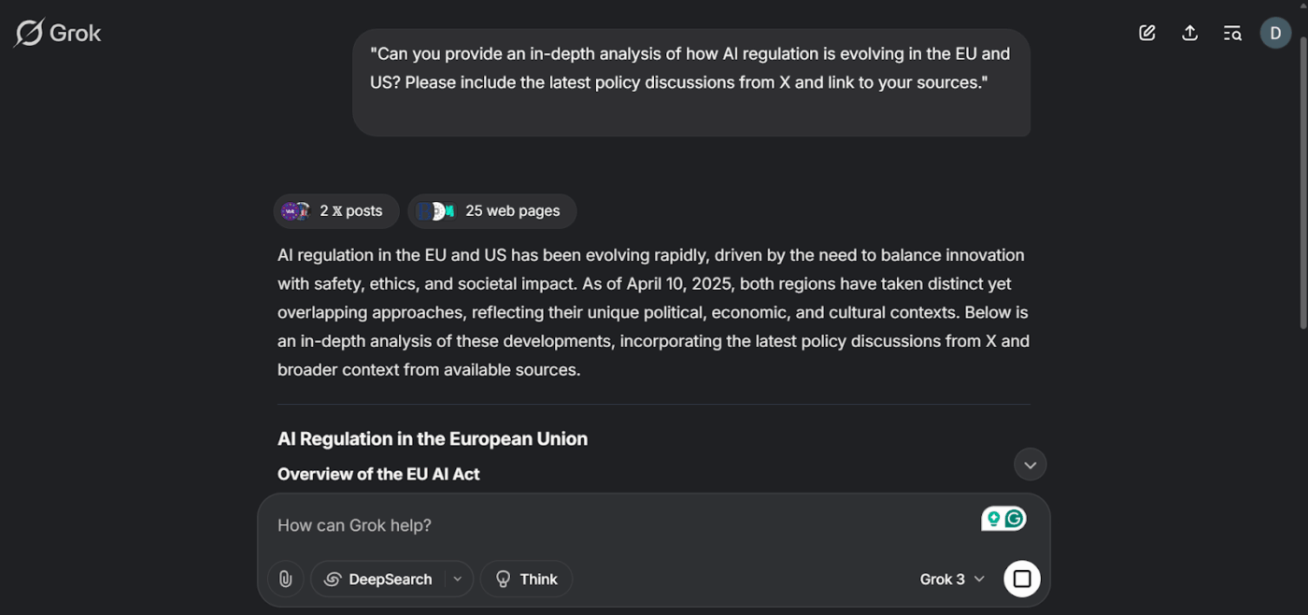The width and height of the screenshot is (1308, 615).
Task: View the 2 X posts sources
Action: tap(336, 211)
